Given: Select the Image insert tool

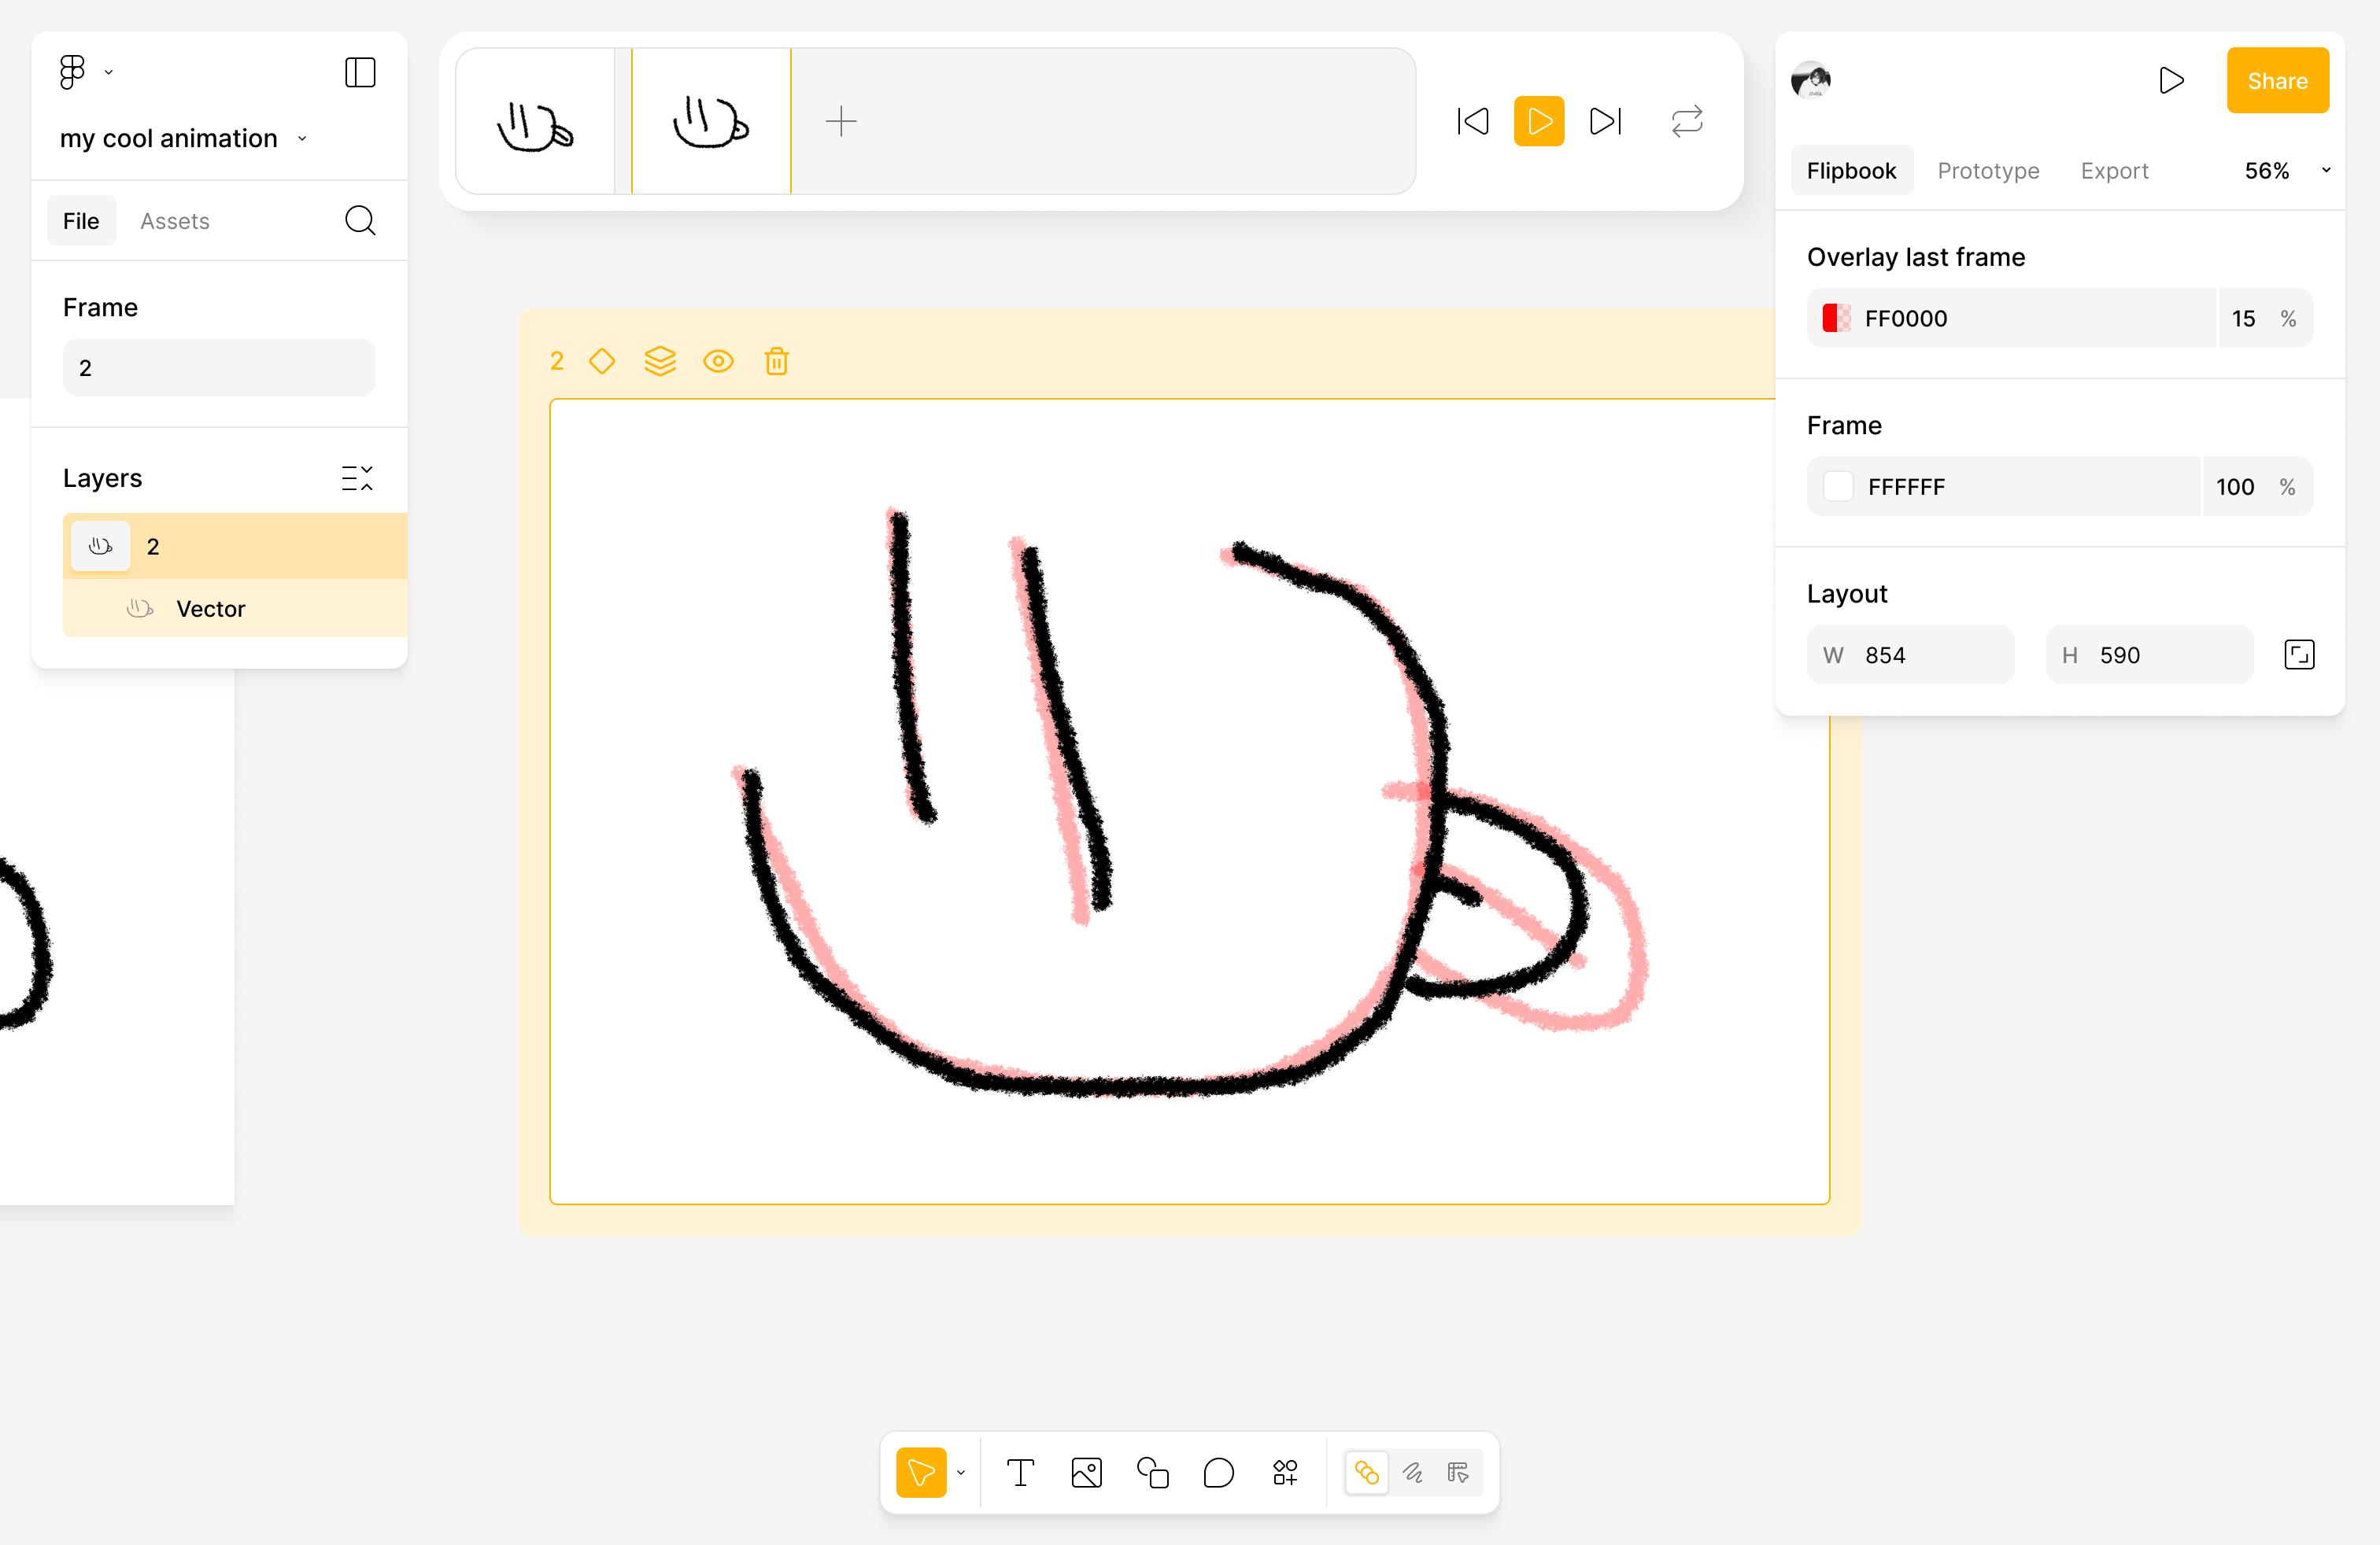Looking at the screenshot, I should [x=1086, y=1472].
